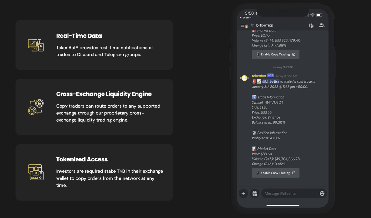This screenshot has height=218, width=371.
Task: Click the Real-Time Data heading
Action: pyautogui.click(x=79, y=36)
